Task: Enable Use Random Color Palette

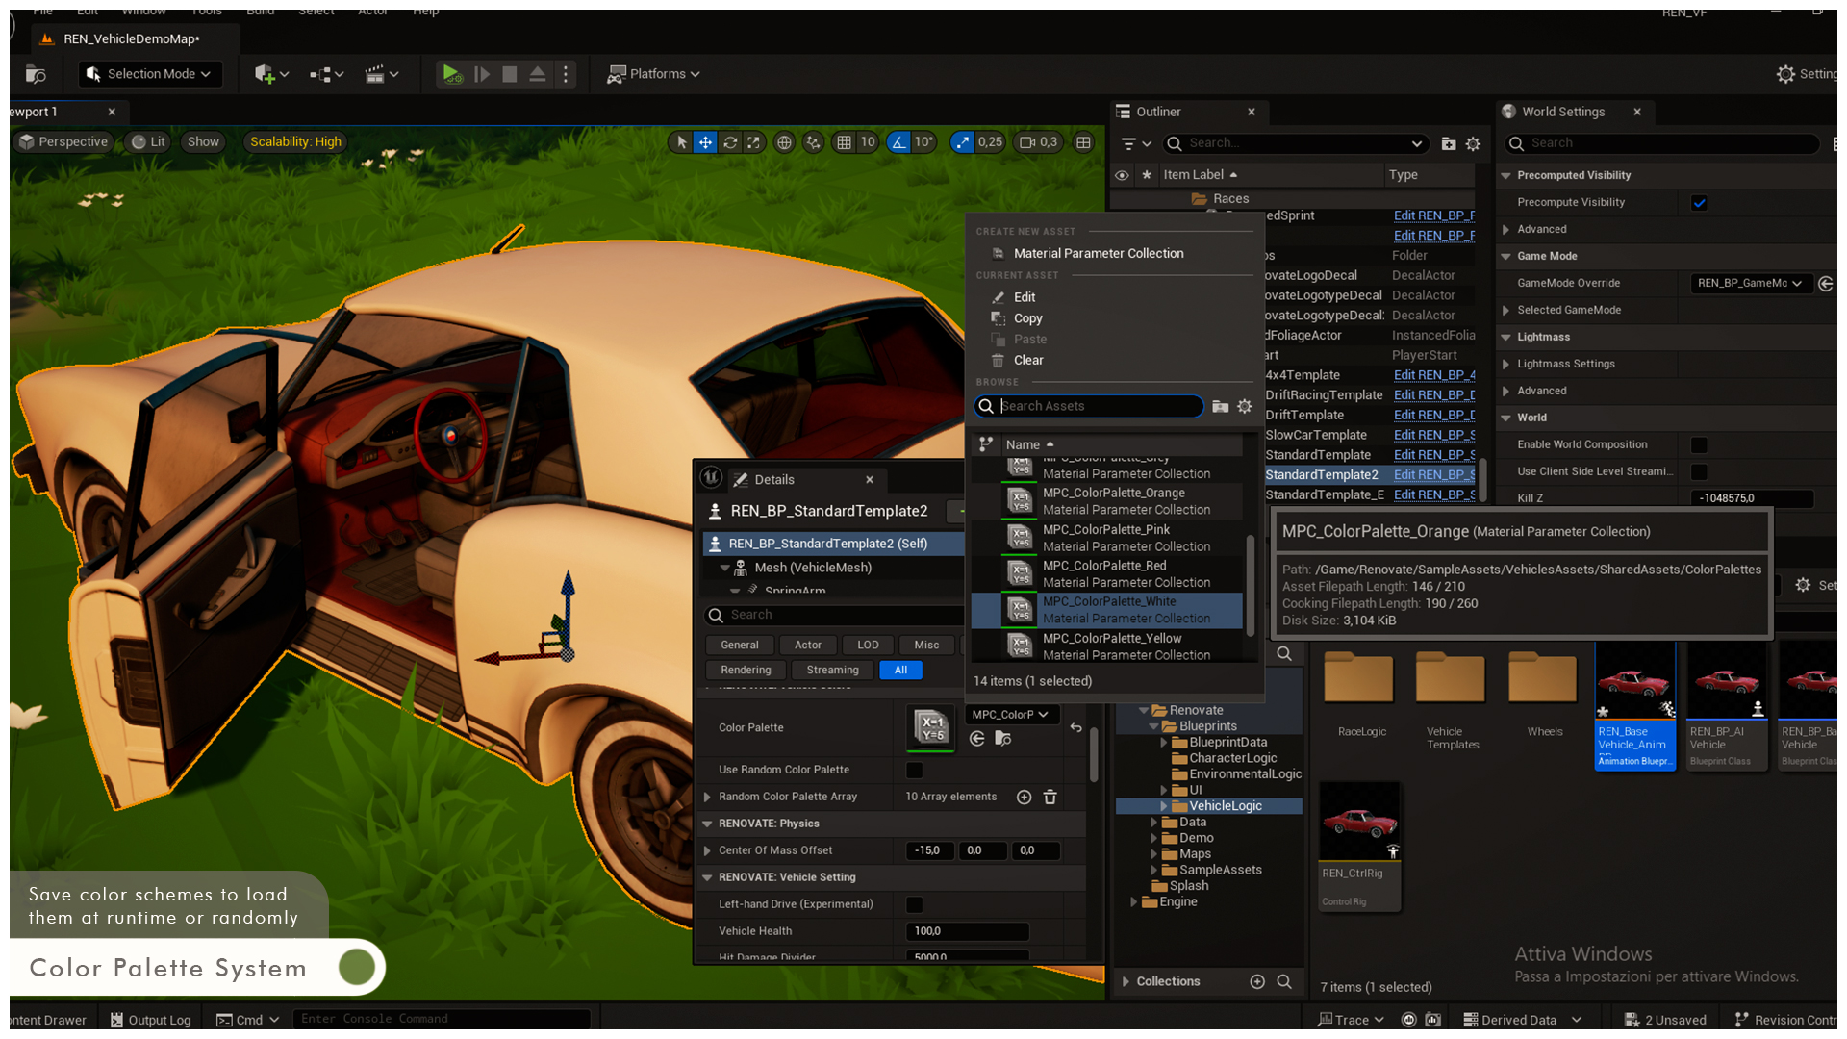Action: [x=913, y=770]
